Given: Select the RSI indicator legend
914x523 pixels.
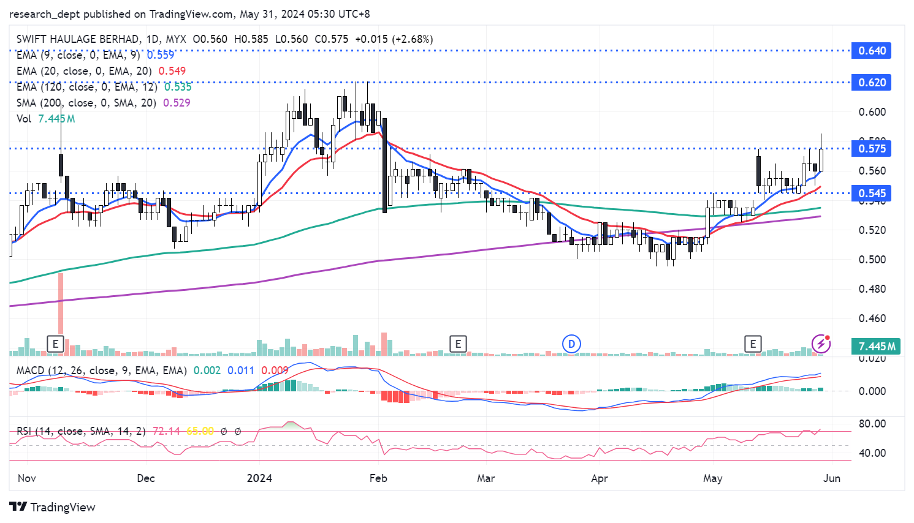Looking at the screenshot, I should pos(81,431).
